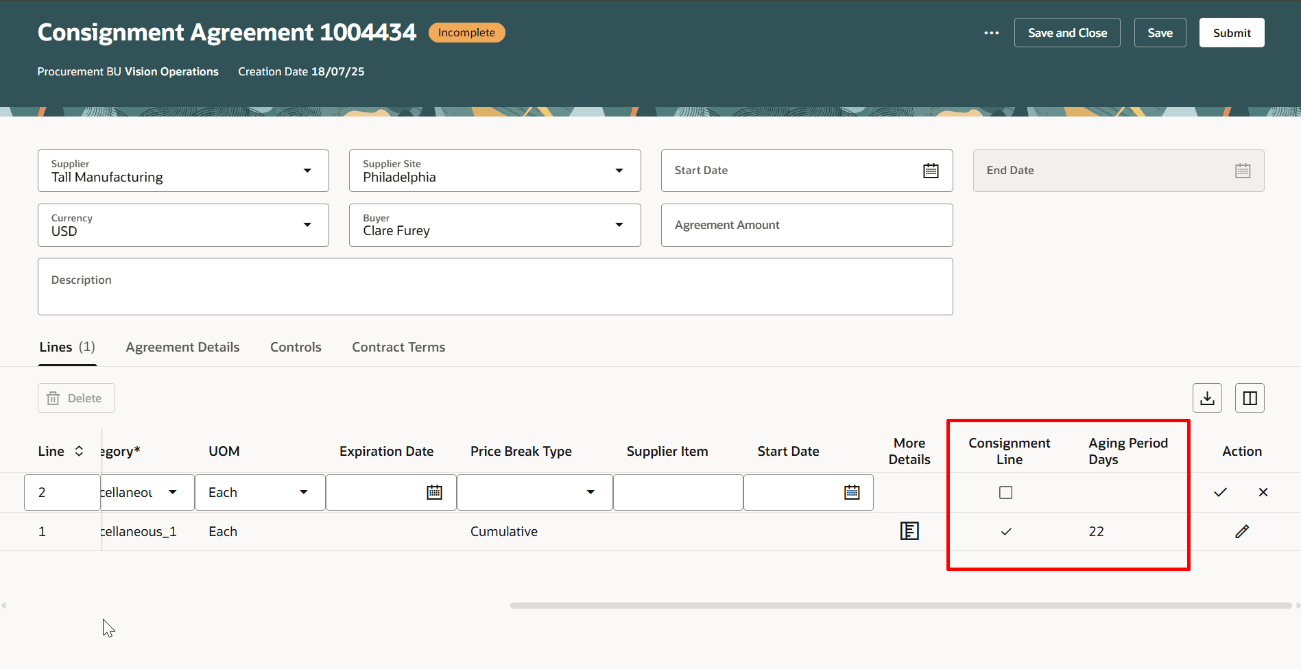Sort lines using the Line sort arrows

tap(79, 451)
